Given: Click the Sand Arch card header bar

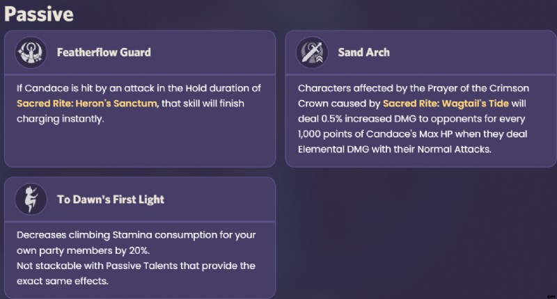Looking at the screenshot, I should click(x=421, y=52).
